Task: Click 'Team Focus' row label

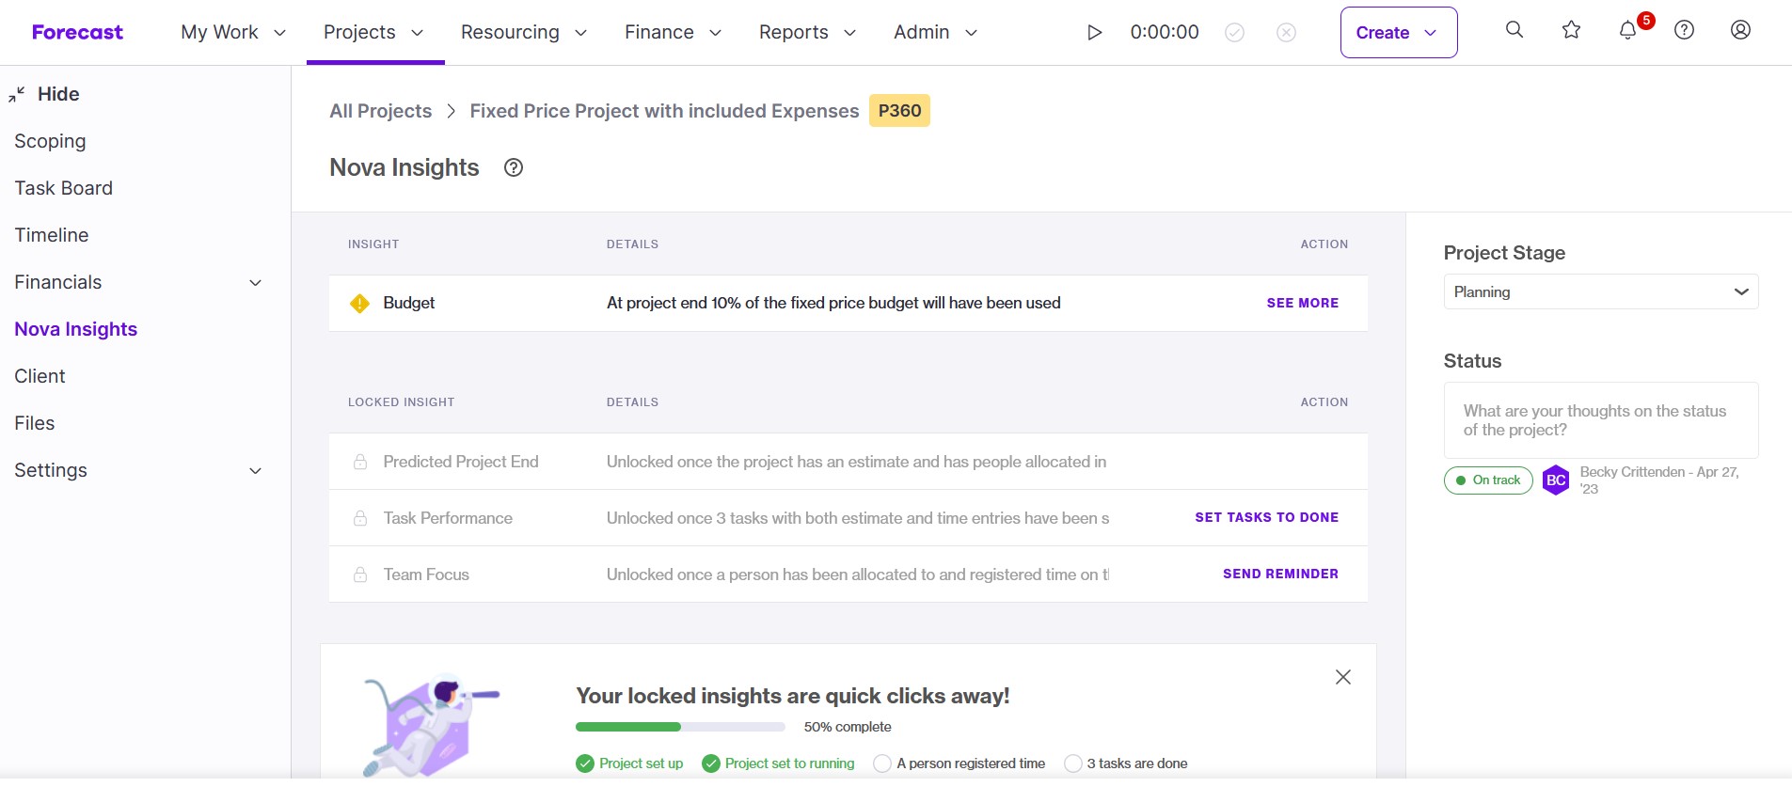Action: click(x=426, y=575)
